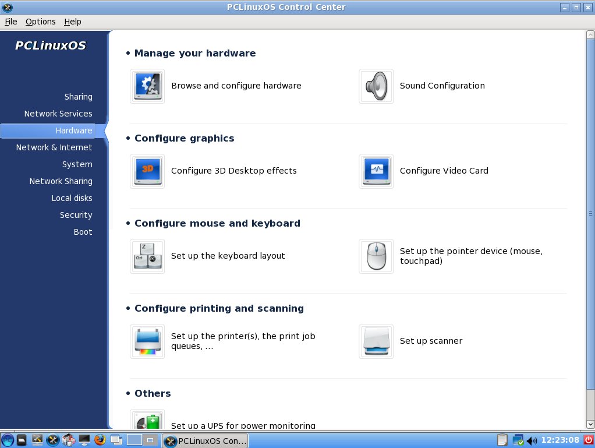Open the volume tray icon

[x=532, y=440]
